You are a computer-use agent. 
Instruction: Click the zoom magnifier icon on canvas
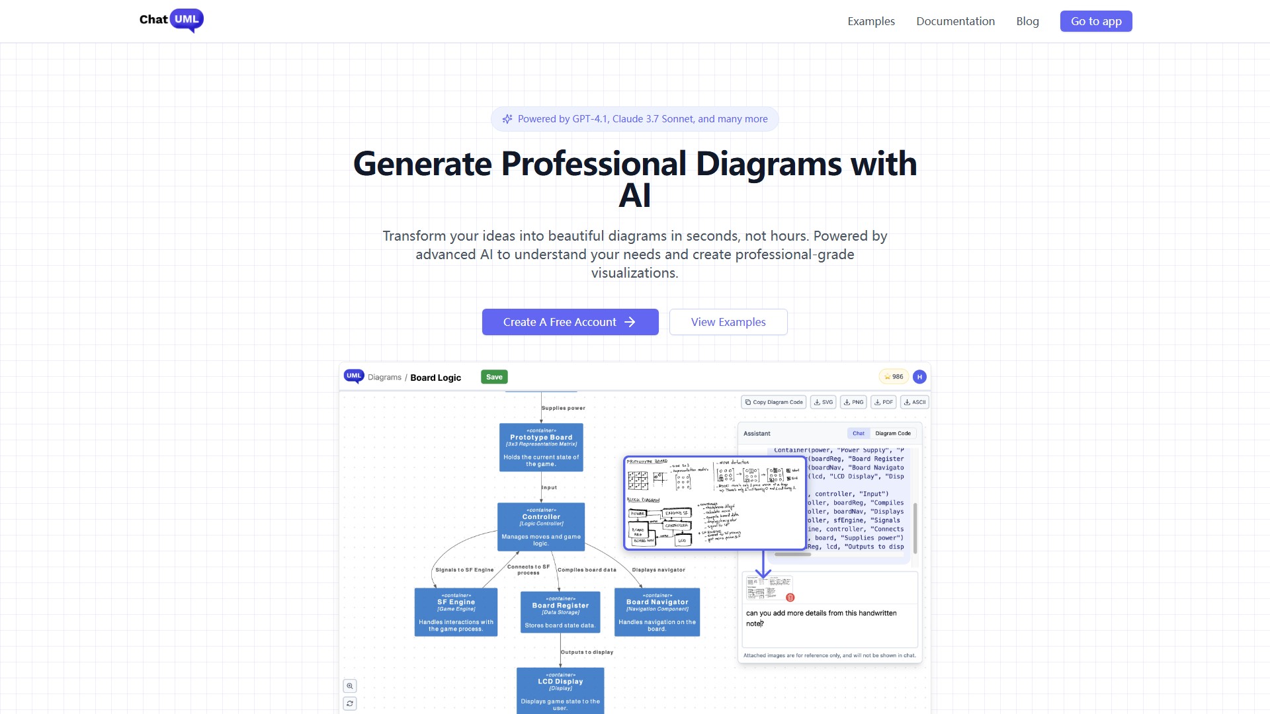[350, 686]
